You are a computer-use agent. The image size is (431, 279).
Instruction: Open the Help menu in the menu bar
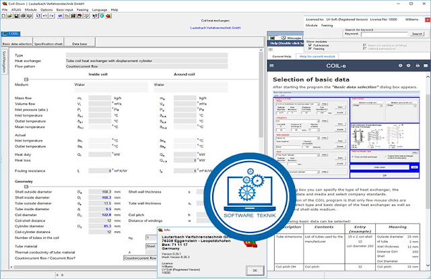point(114,9)
